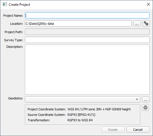
Task: Click inside the Description text area
Action: pos(87,69)
